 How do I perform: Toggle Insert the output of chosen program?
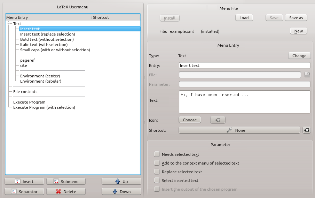point(157,189)
